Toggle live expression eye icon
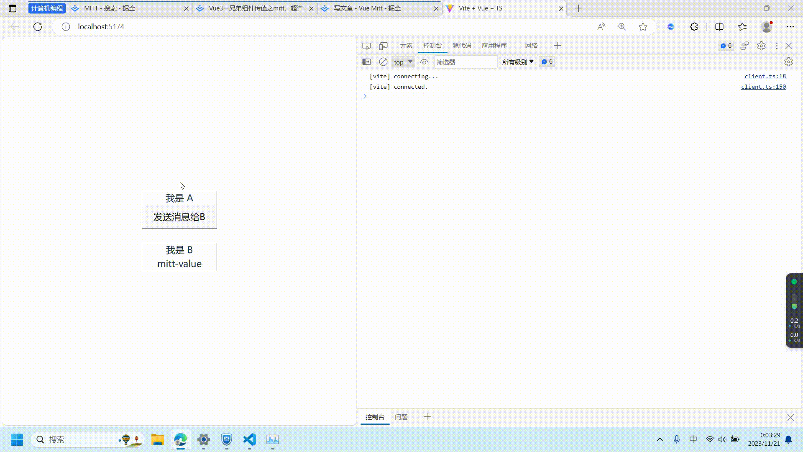Screen dimensions: 803x452 [424, 62]
